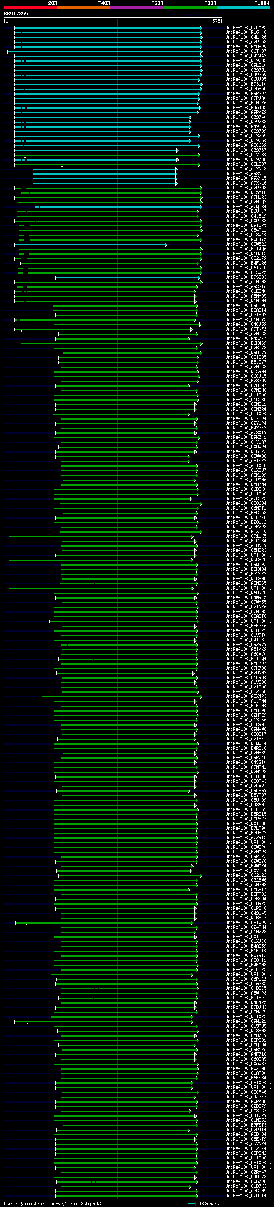Image resolution: width=274 pixels, height=1207 pixels.
Task: Select hit UniRef100_B7HD14
Action: click(246, 1195)
